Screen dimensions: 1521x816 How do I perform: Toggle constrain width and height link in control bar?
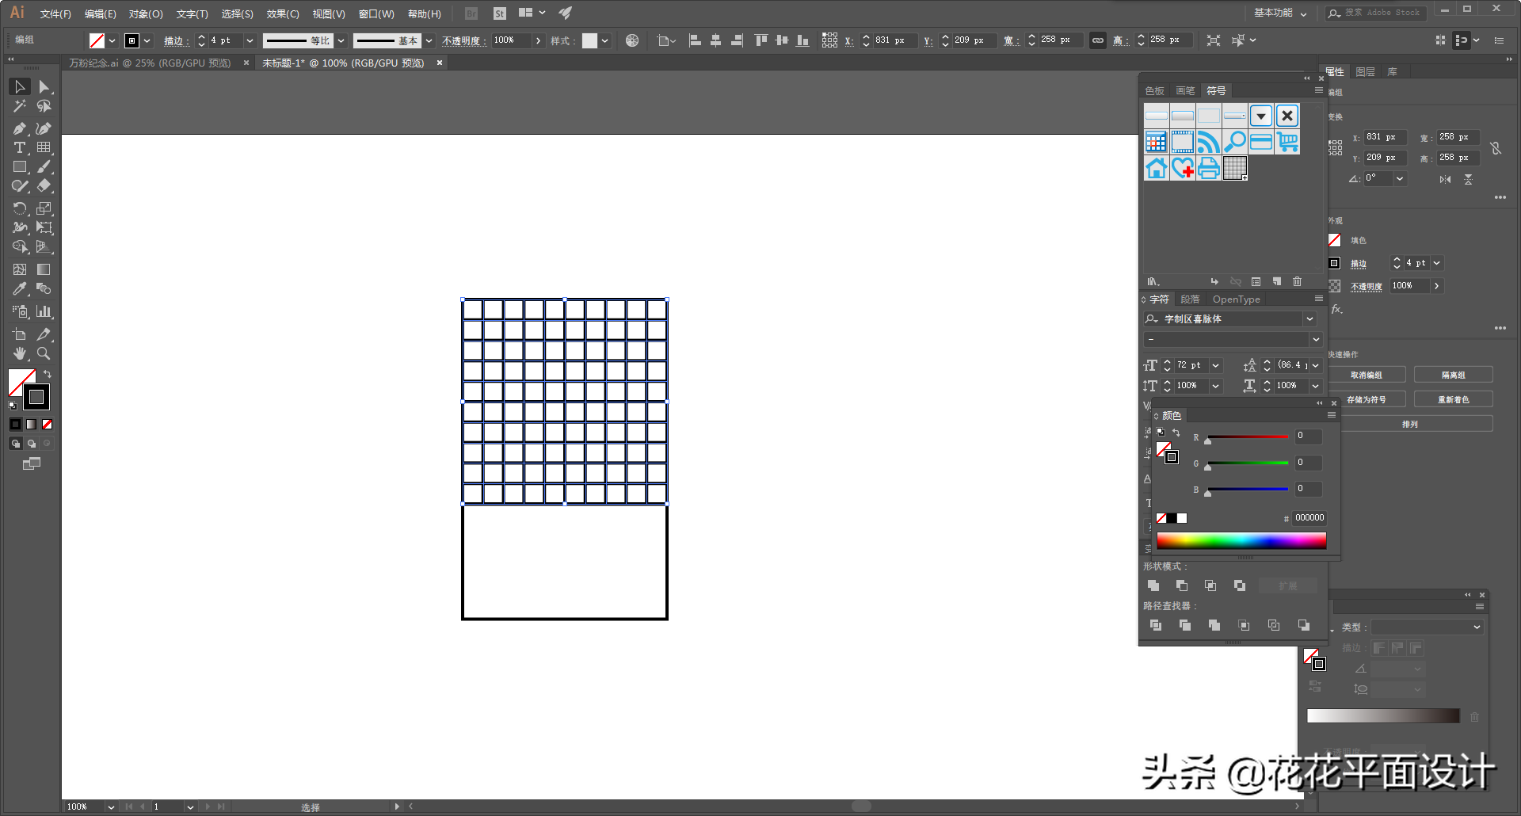[1098, 40]
